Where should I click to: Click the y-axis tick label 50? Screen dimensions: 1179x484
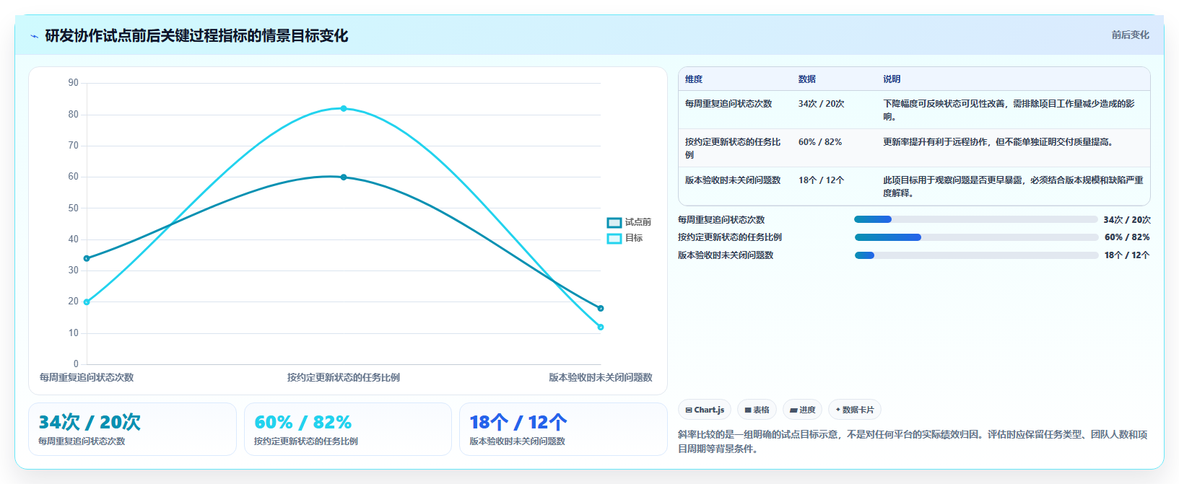pos(74,208)
